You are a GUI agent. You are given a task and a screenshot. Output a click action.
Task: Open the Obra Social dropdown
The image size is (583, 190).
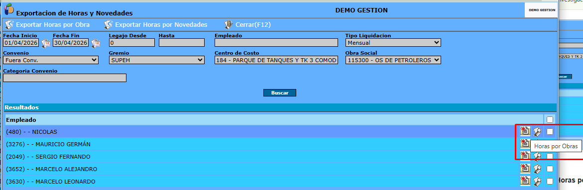click(393, 60)
